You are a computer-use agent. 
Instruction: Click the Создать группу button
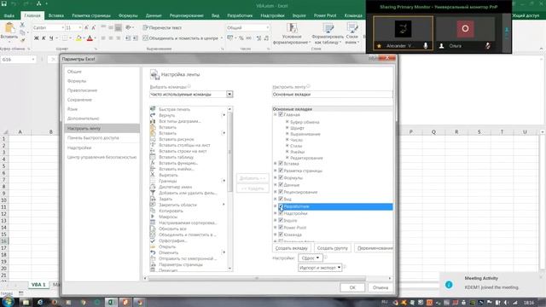click(332, 248)
